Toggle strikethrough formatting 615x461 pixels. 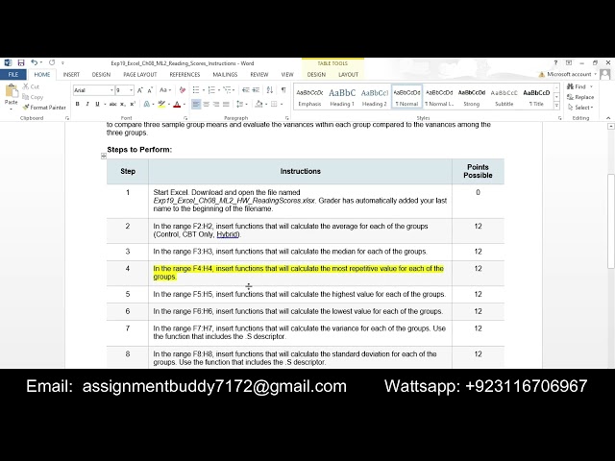point(113,104)
